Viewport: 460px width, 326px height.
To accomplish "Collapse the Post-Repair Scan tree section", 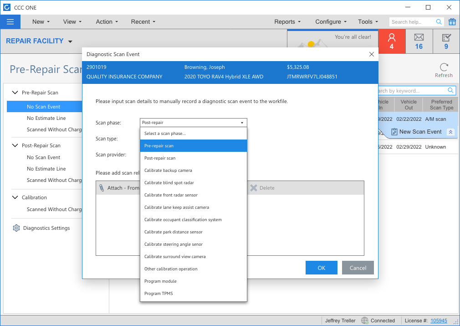I will coord(15,145).
